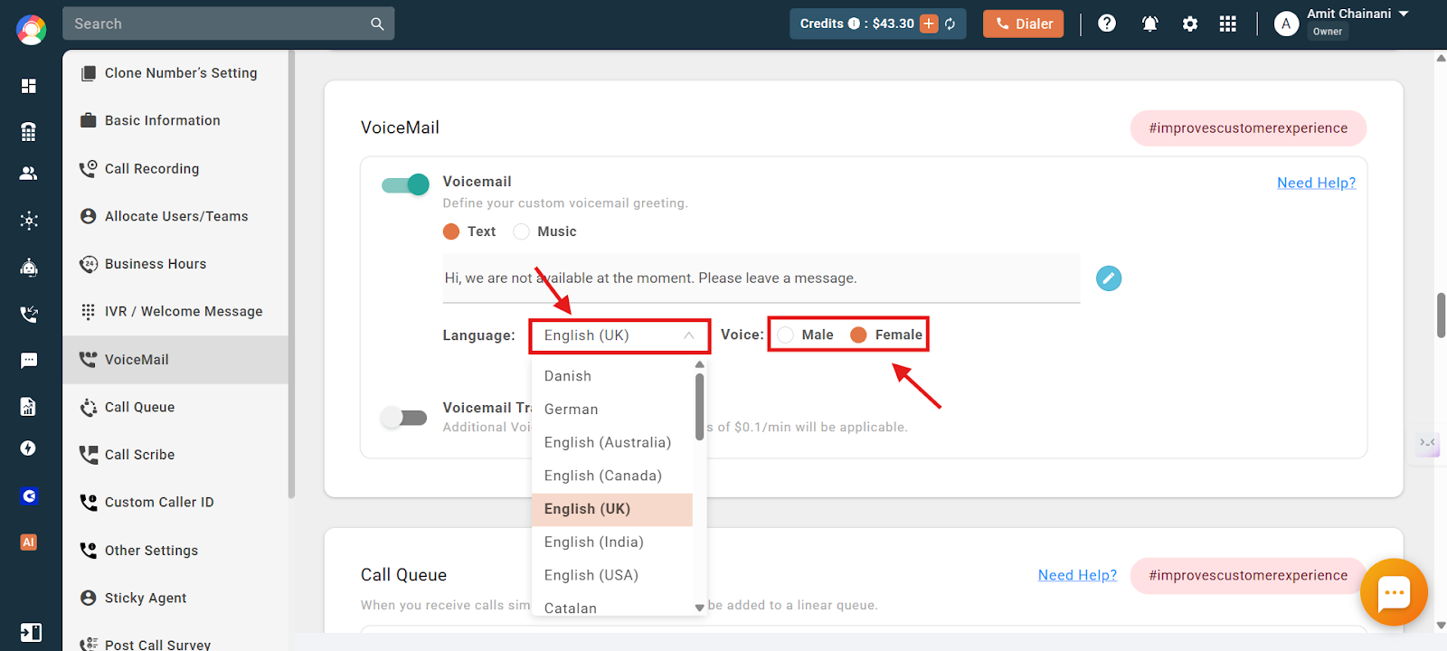Click the user avatar letter A

[1286, 24]
